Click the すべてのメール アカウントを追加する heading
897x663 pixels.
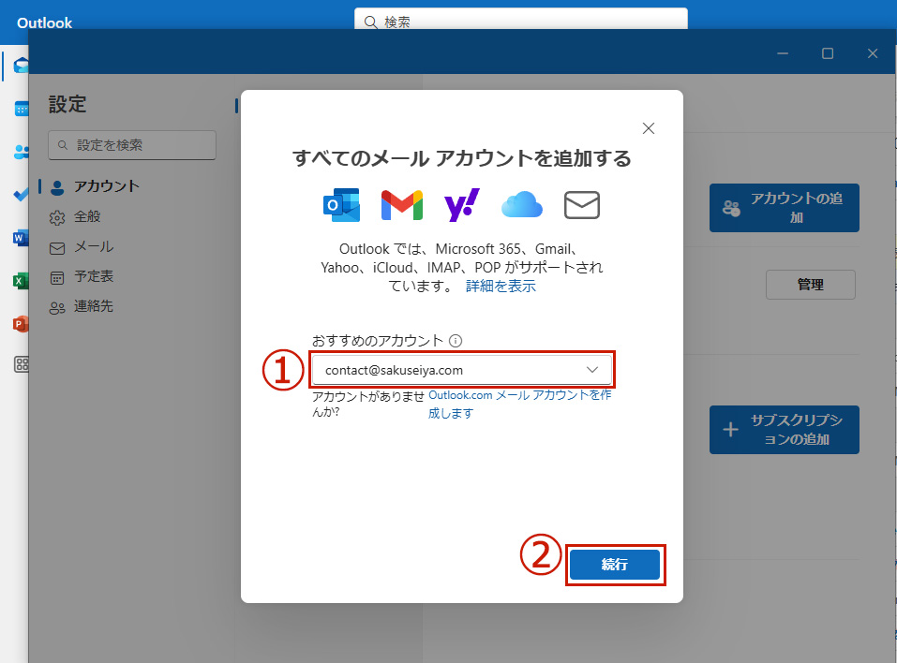coord(462,157)
